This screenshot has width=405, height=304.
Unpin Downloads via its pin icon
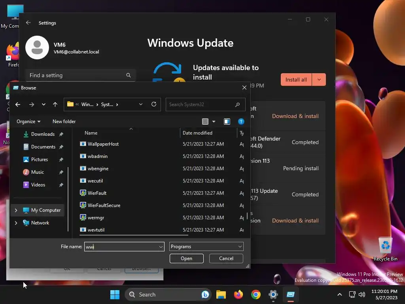(61, 134)
